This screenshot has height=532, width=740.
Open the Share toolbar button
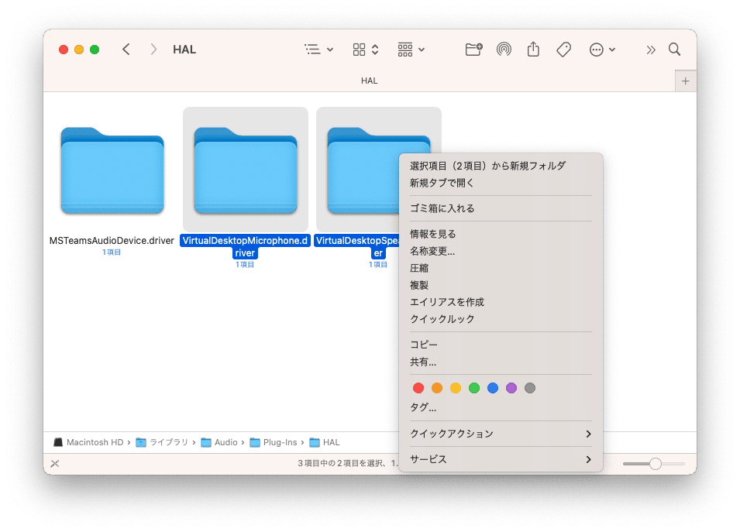533,50
